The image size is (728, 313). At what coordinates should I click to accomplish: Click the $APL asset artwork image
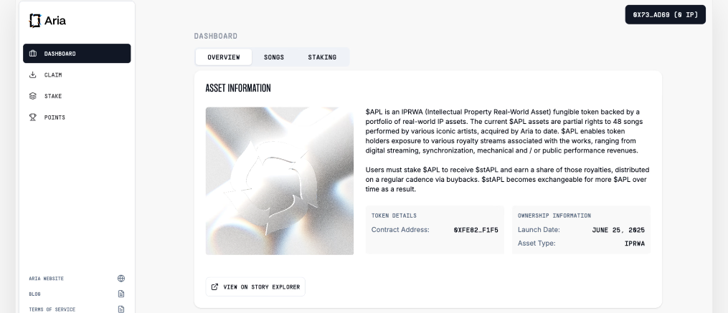(280, 180)
